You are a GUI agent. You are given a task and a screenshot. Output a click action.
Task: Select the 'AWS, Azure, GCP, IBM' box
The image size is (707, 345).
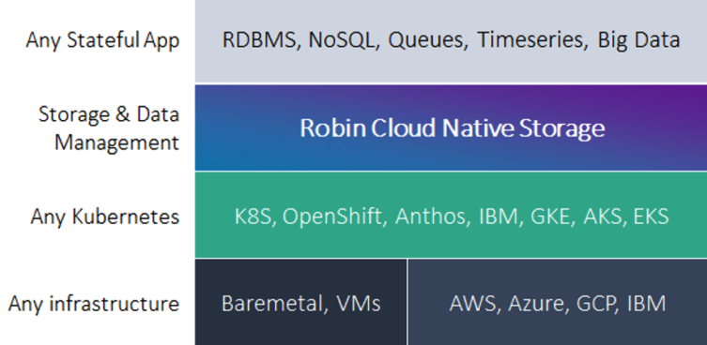point(558,302)
